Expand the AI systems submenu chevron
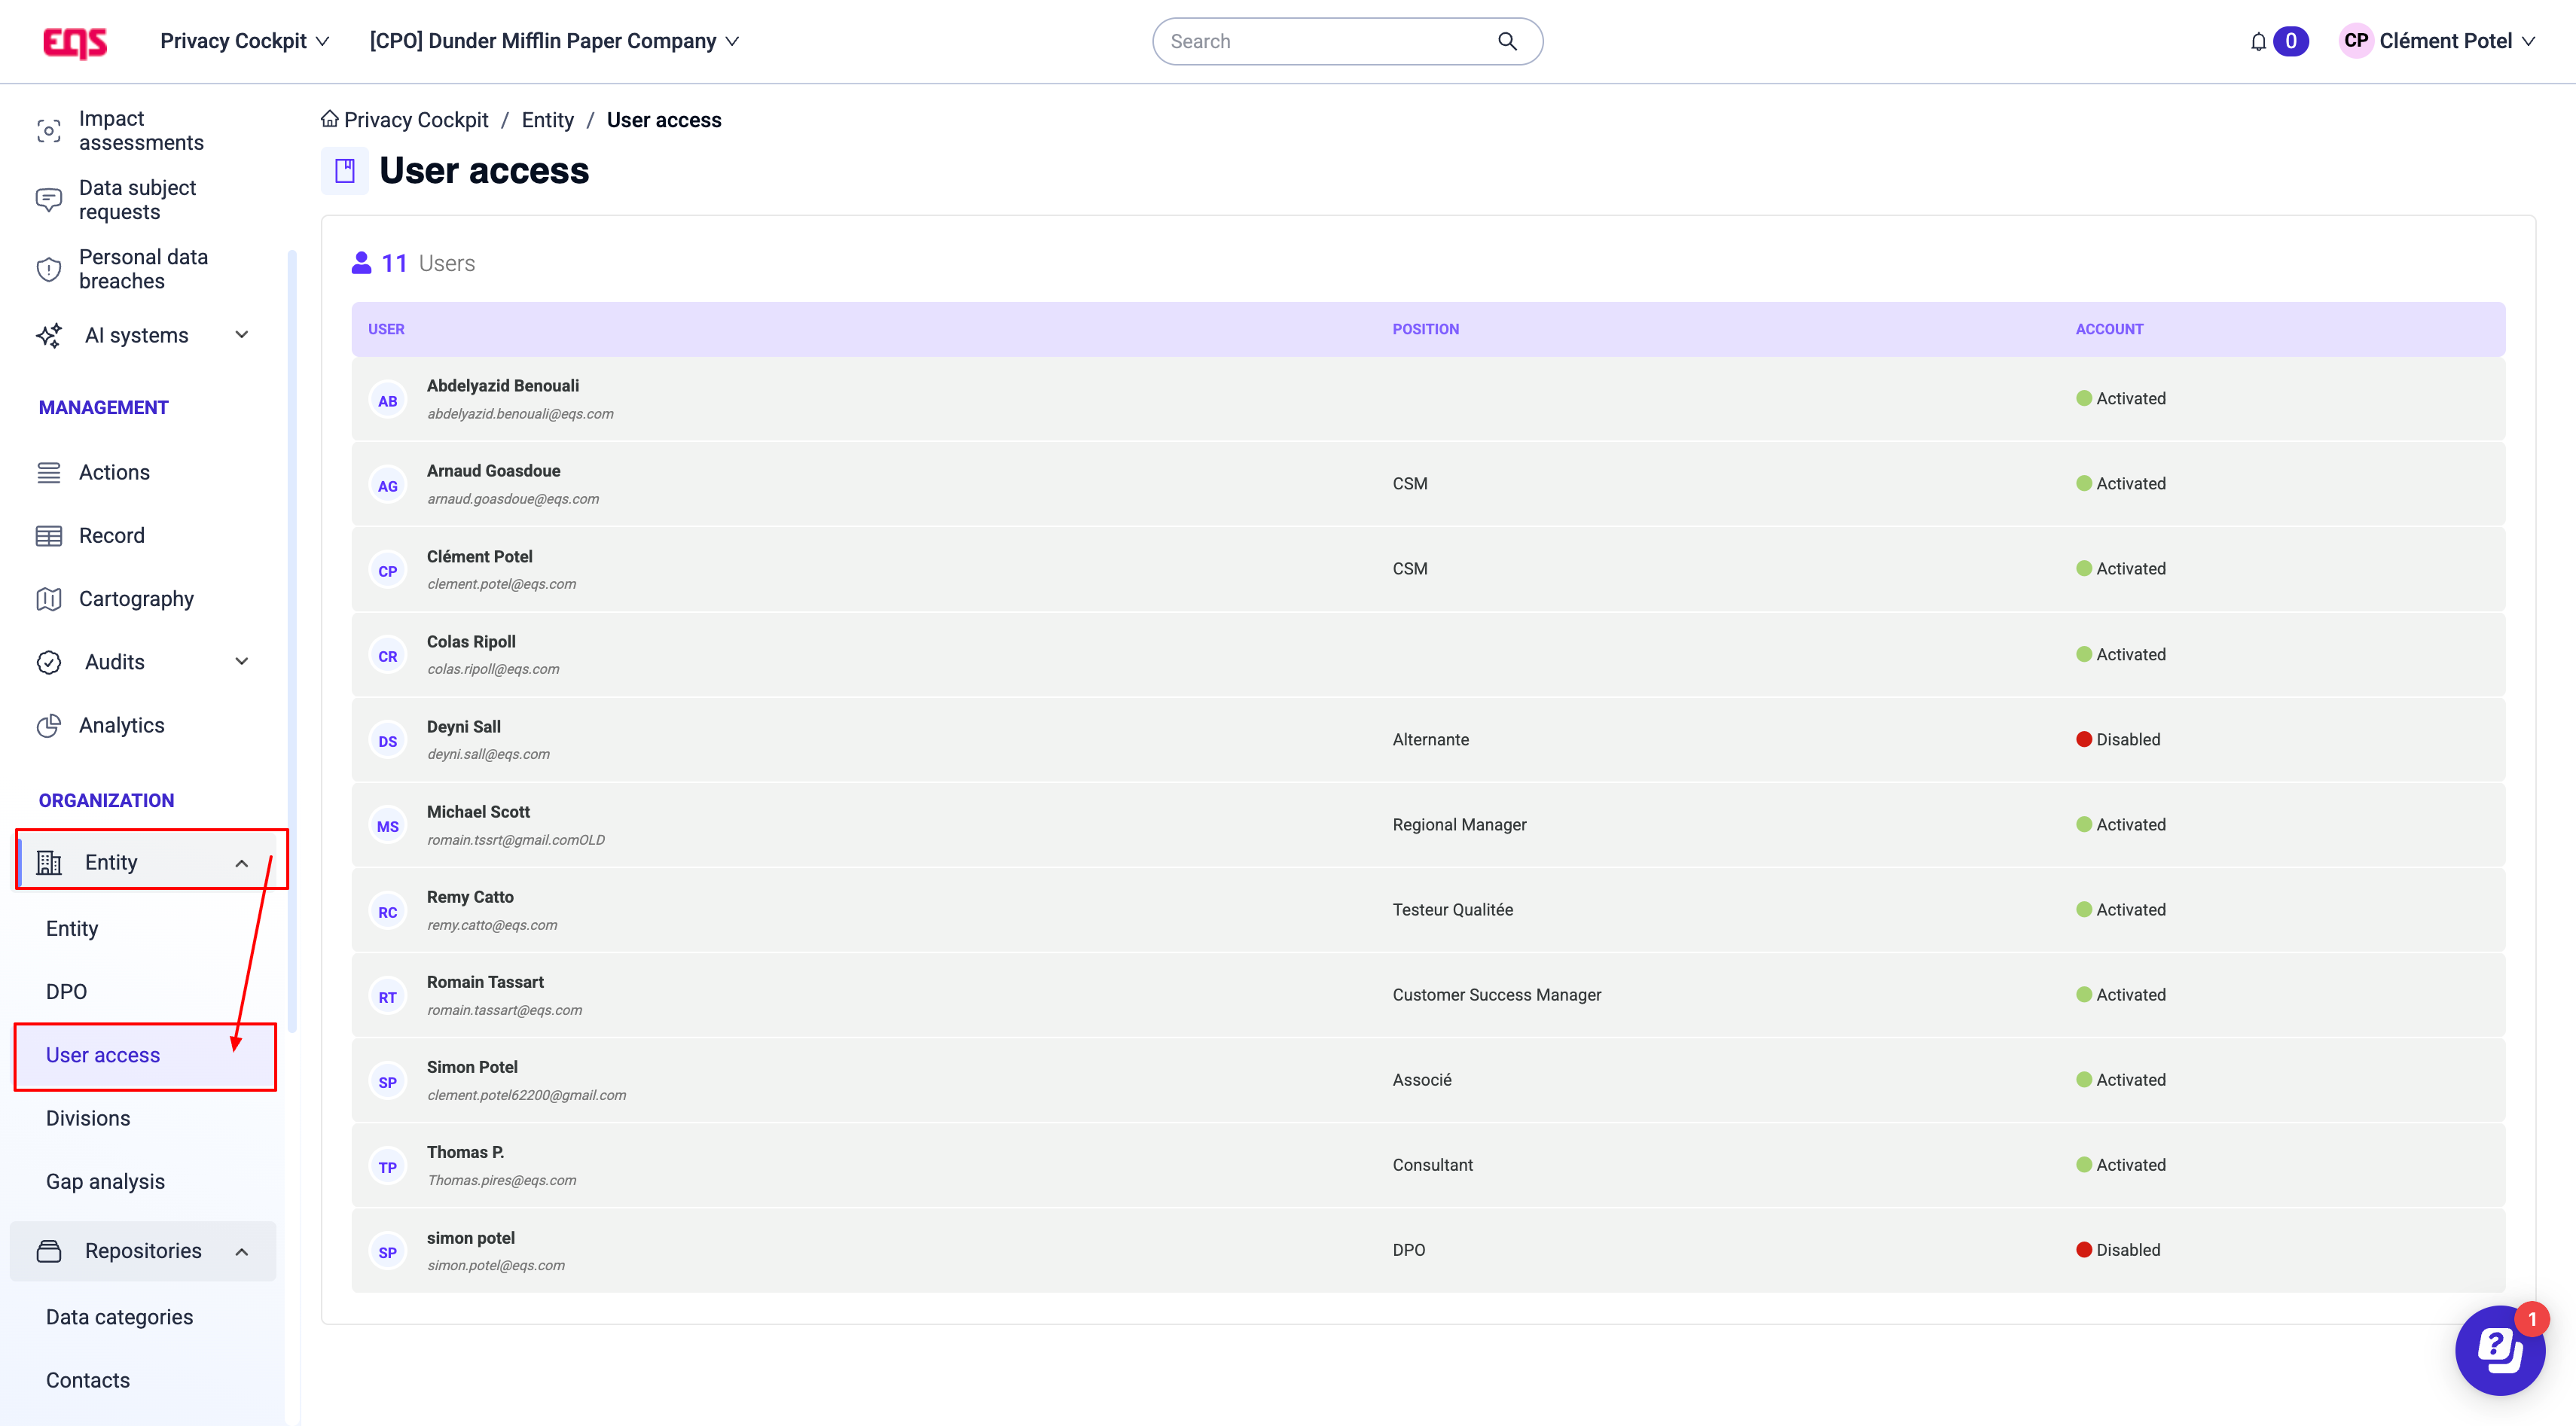Image resolution: width=2576 pixels, height=1426 pixels. [x=241, y=335]
